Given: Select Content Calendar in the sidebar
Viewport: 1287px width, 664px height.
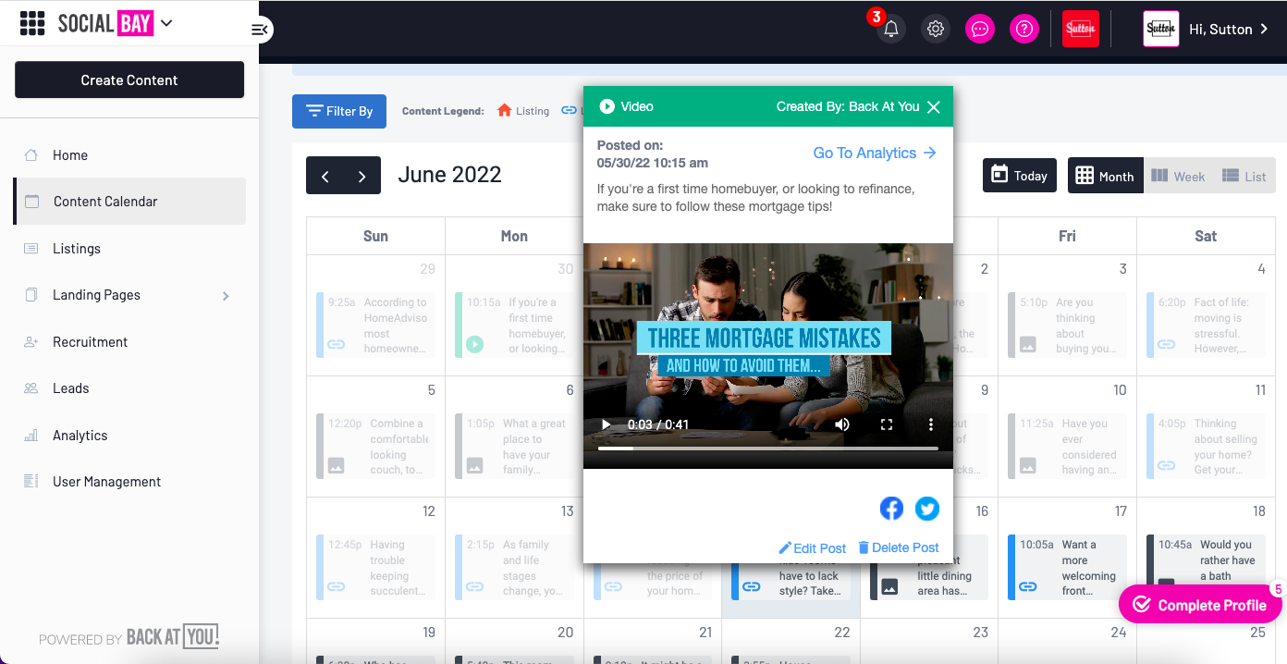Looking at the screenshot, I should pyautogui.click(x=129, y=202).
